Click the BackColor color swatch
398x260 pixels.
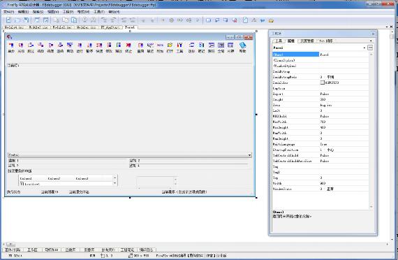tap(323, 82)
